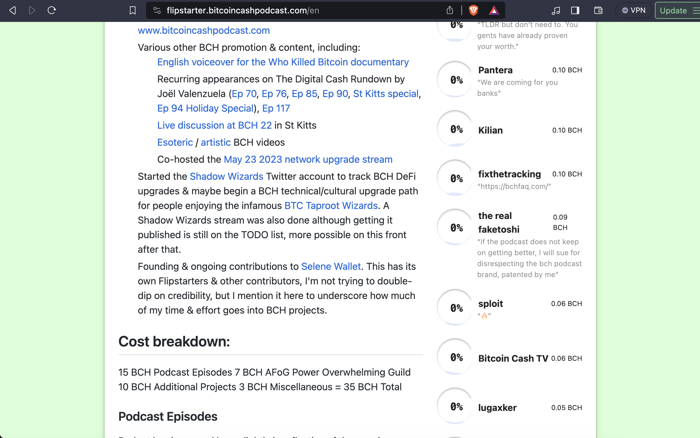Open the Ep 117 link
Viewport: 700px width, 438px height.
coord(276,108)
